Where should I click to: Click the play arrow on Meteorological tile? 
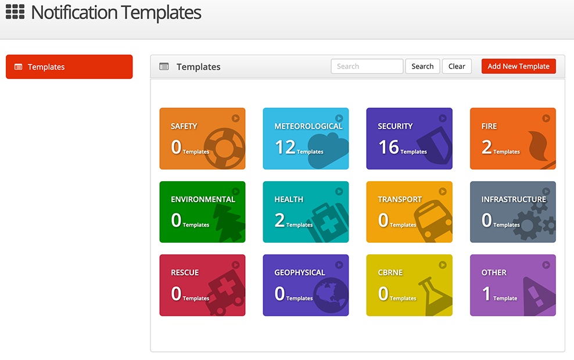339,118
